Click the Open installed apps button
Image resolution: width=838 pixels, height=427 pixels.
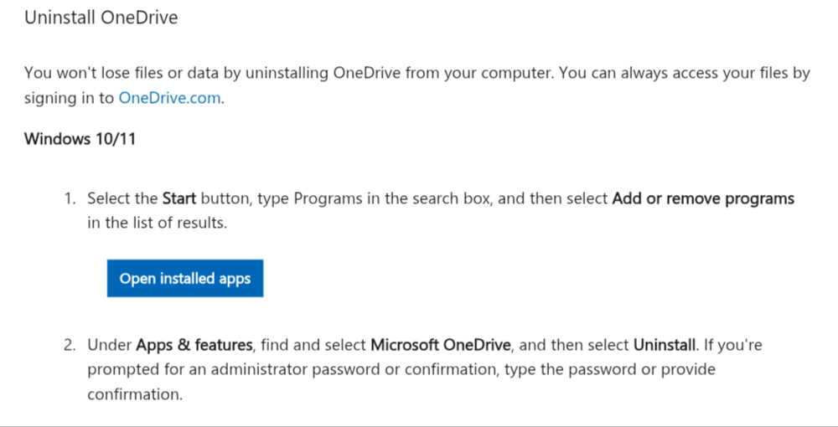coord(185,278)
